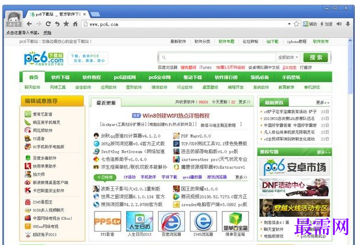The width and height of the screenshot is (360, 245).
Task: Click the PDF Max v2.0.0 icon
Action: (x=176, y=136)
